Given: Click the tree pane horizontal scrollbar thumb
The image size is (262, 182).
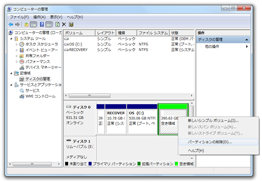Looking at the screenshot, I should [x=32, y=164].
